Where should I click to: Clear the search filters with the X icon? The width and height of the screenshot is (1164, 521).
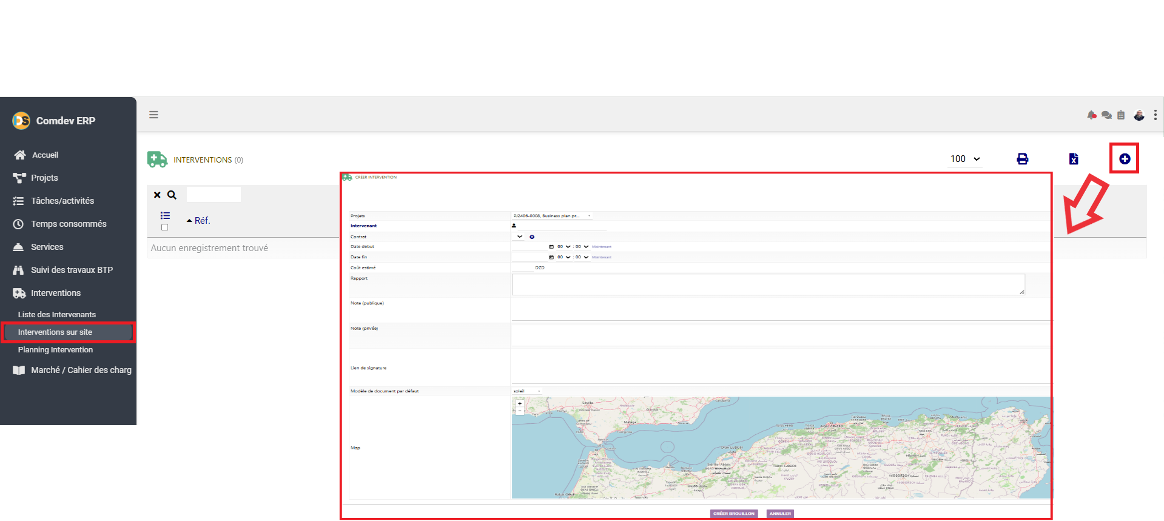click(157, 195)
